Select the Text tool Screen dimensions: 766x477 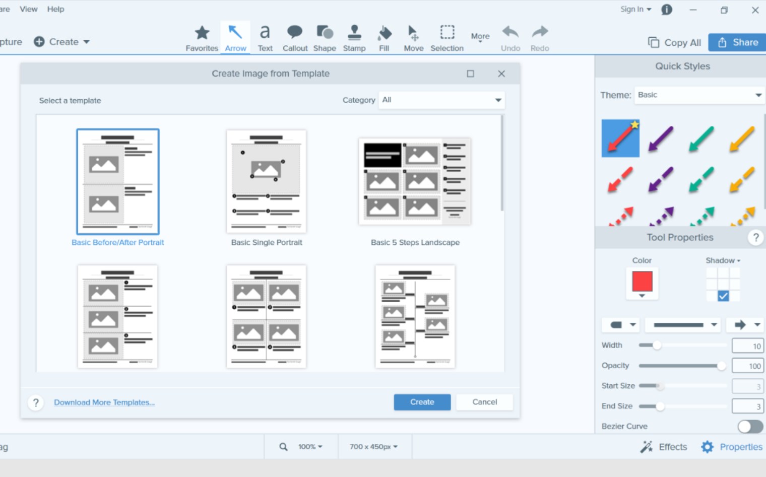click(x=265, y=37)
